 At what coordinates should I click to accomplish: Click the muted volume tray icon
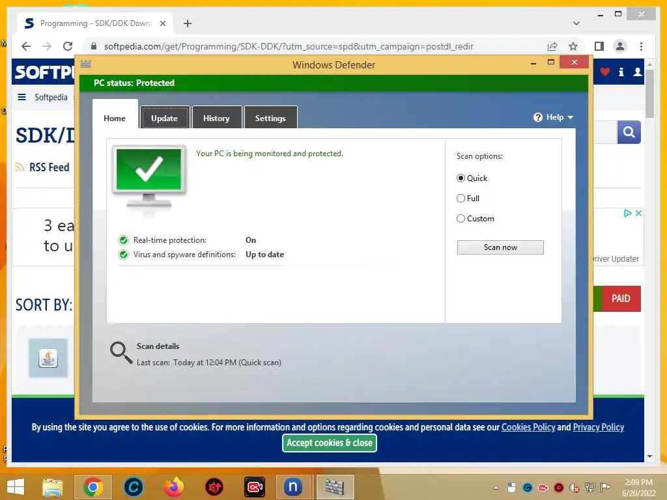click(x=575, y=488)
